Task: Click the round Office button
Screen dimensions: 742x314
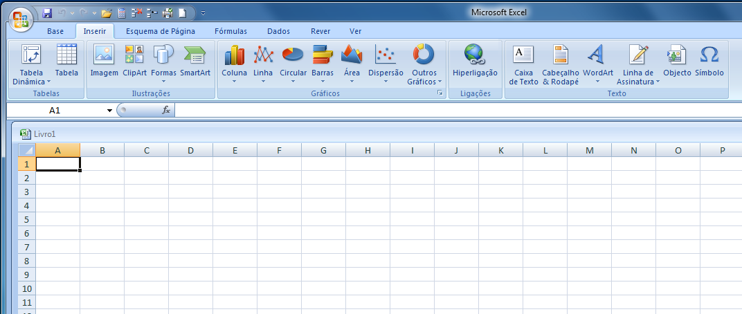Action: [20, 19]
